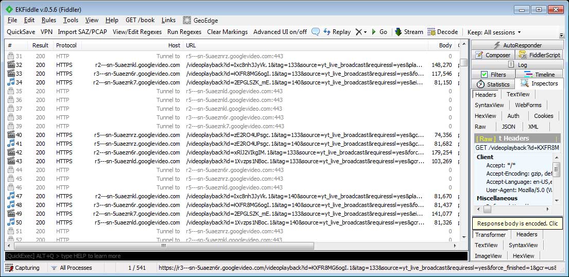569x277 pixels.
Task: Switch to the Log tab
Action: [x=518, y=65]
